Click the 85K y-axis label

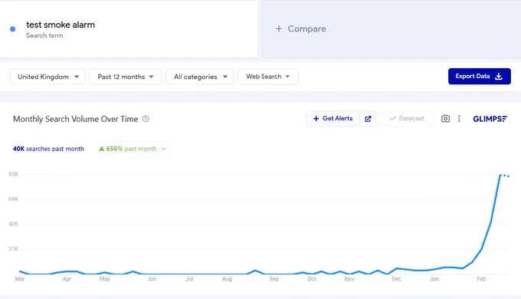pyautogui.click(x=13, y=174)
